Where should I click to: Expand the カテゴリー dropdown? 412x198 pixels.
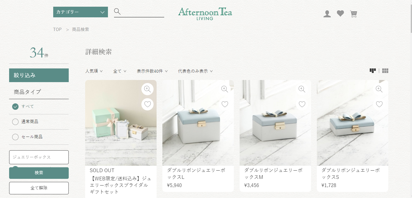pos(81,12)
